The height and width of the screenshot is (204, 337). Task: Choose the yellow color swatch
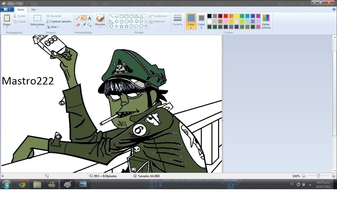[x=237, y=16]
